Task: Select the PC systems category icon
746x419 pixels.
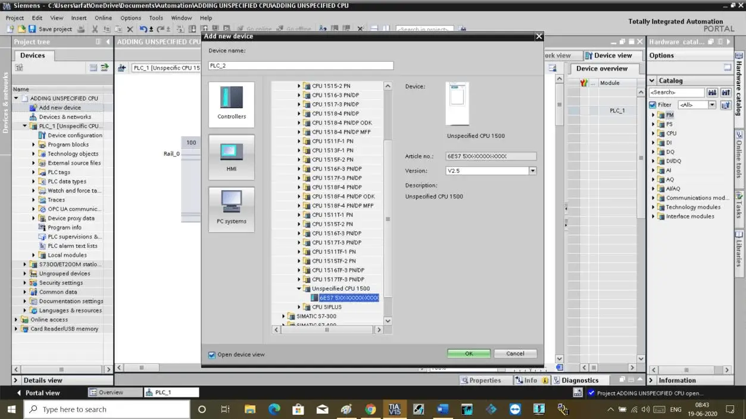Action: (232, 209)
